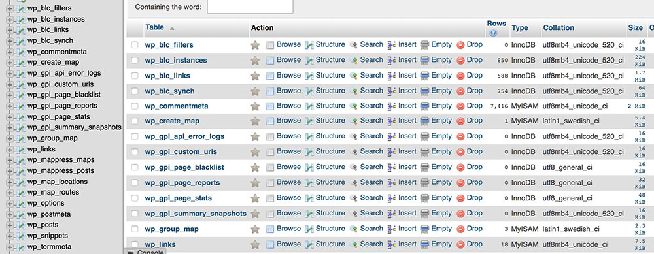Favorite the wp_blc_filters table with star icon

[x=255, y=45]
